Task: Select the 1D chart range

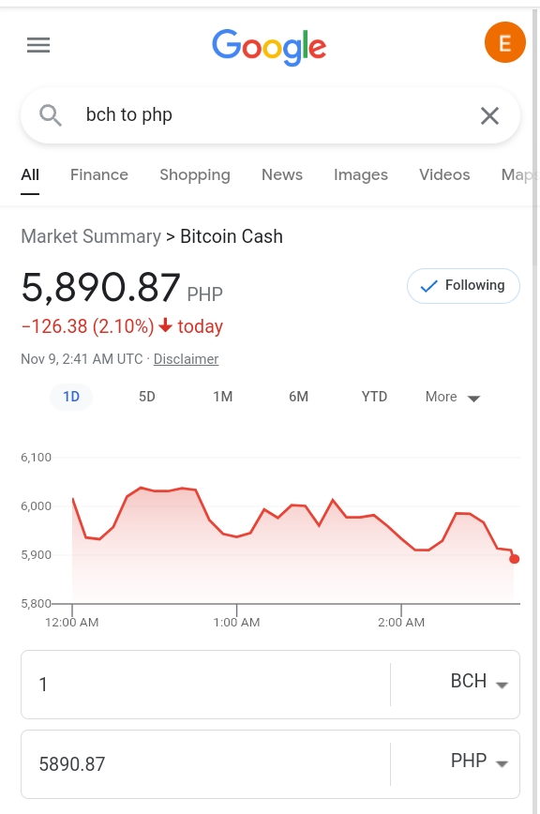Action: point(71,397)
